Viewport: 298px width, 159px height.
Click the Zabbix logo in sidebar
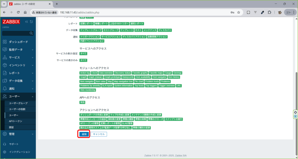pyautogui.click(x=12, y=22)
